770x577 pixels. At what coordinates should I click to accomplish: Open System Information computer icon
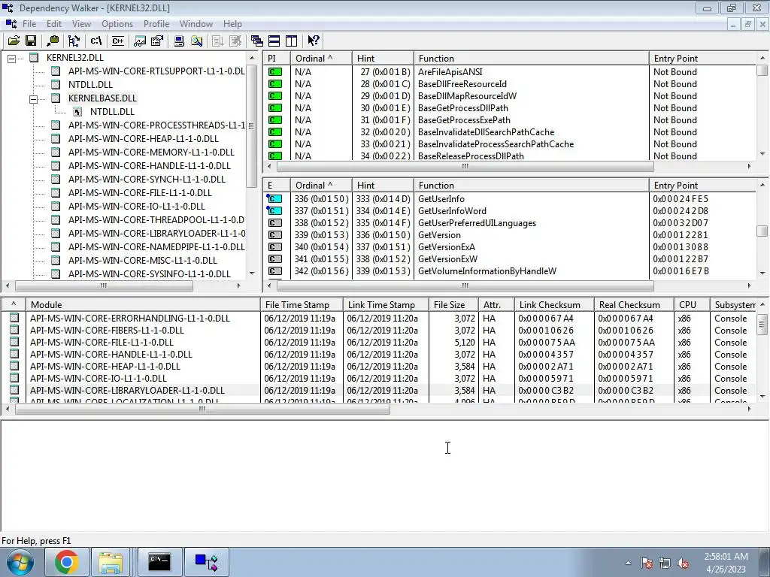(179, 41)
